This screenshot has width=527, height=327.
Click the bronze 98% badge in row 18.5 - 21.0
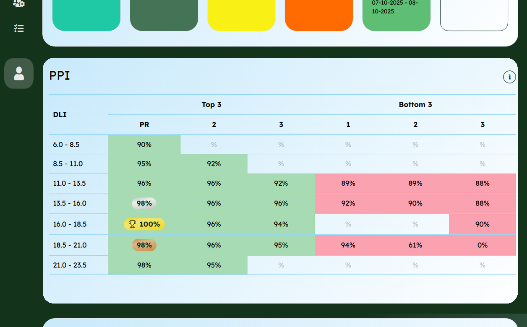144,245
